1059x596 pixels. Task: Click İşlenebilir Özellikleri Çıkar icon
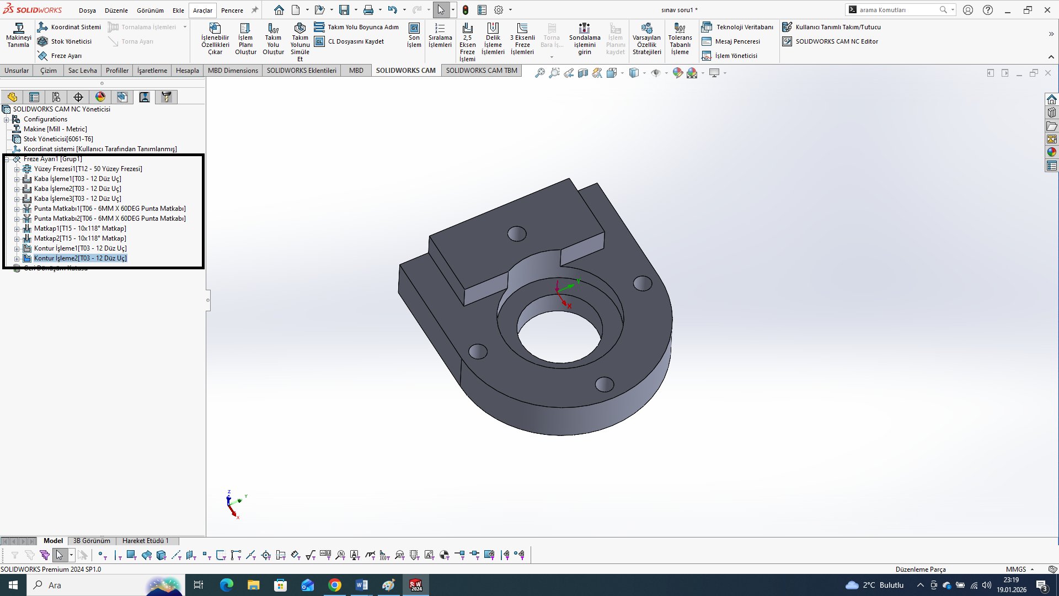tap(215, 29)
